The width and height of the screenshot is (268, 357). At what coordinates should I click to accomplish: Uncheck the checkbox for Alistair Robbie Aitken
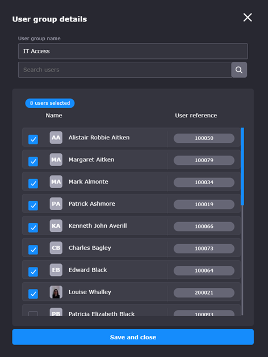[33, 139]
